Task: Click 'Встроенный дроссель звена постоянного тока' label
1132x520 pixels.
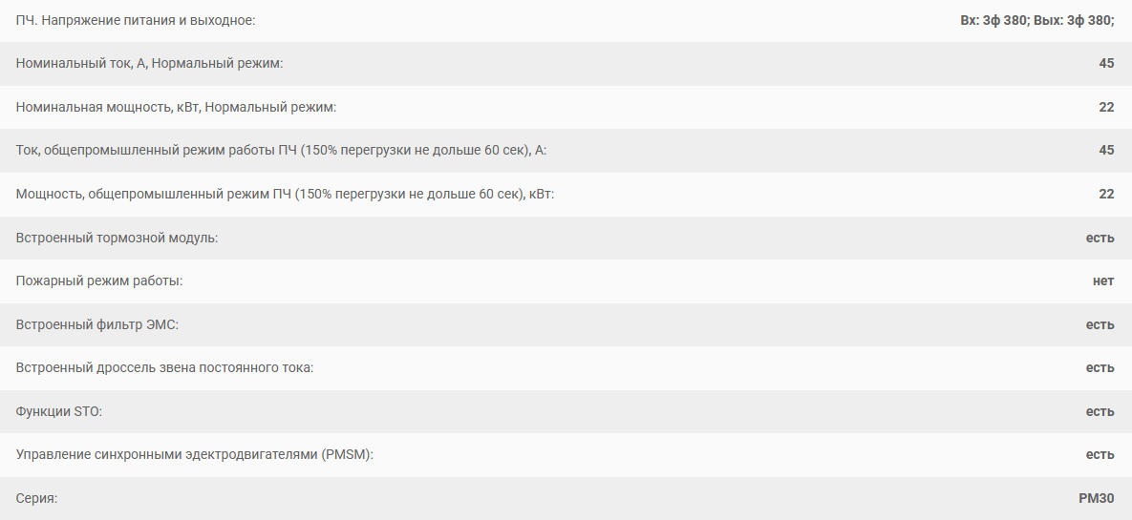Action: (x=164, y=368)
